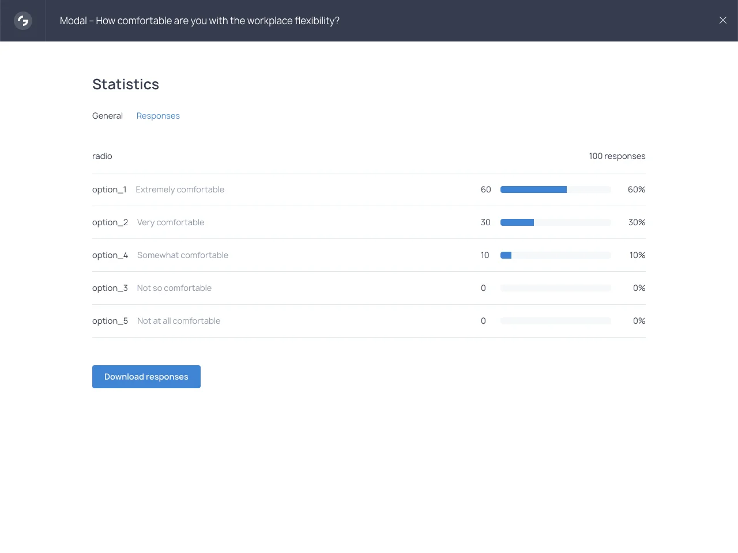This screenshot has height=553, width=738.
Task: Select the option_1 label
Action: (110, 190)
